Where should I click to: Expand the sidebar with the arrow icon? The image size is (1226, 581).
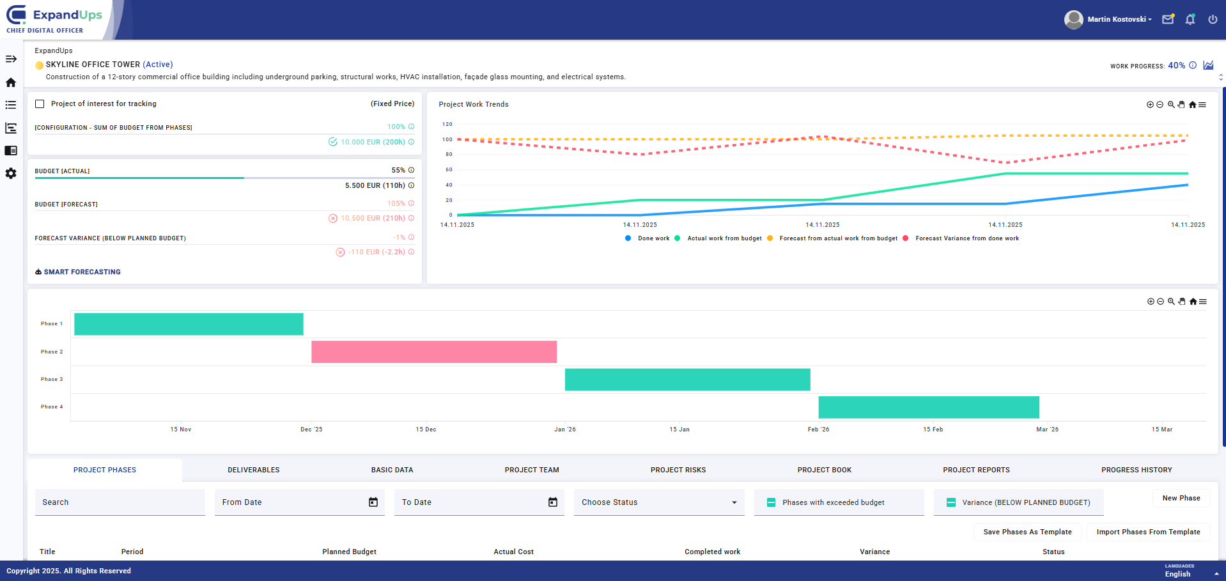11,59
